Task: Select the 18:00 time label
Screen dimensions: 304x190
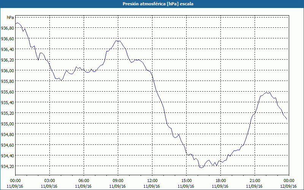Action: [x=221, y=181]
